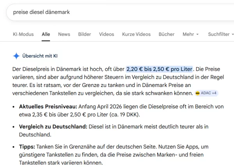Open the Suchfilter dropdown
The height and width of the screenshot is (167, 234).
220,34
